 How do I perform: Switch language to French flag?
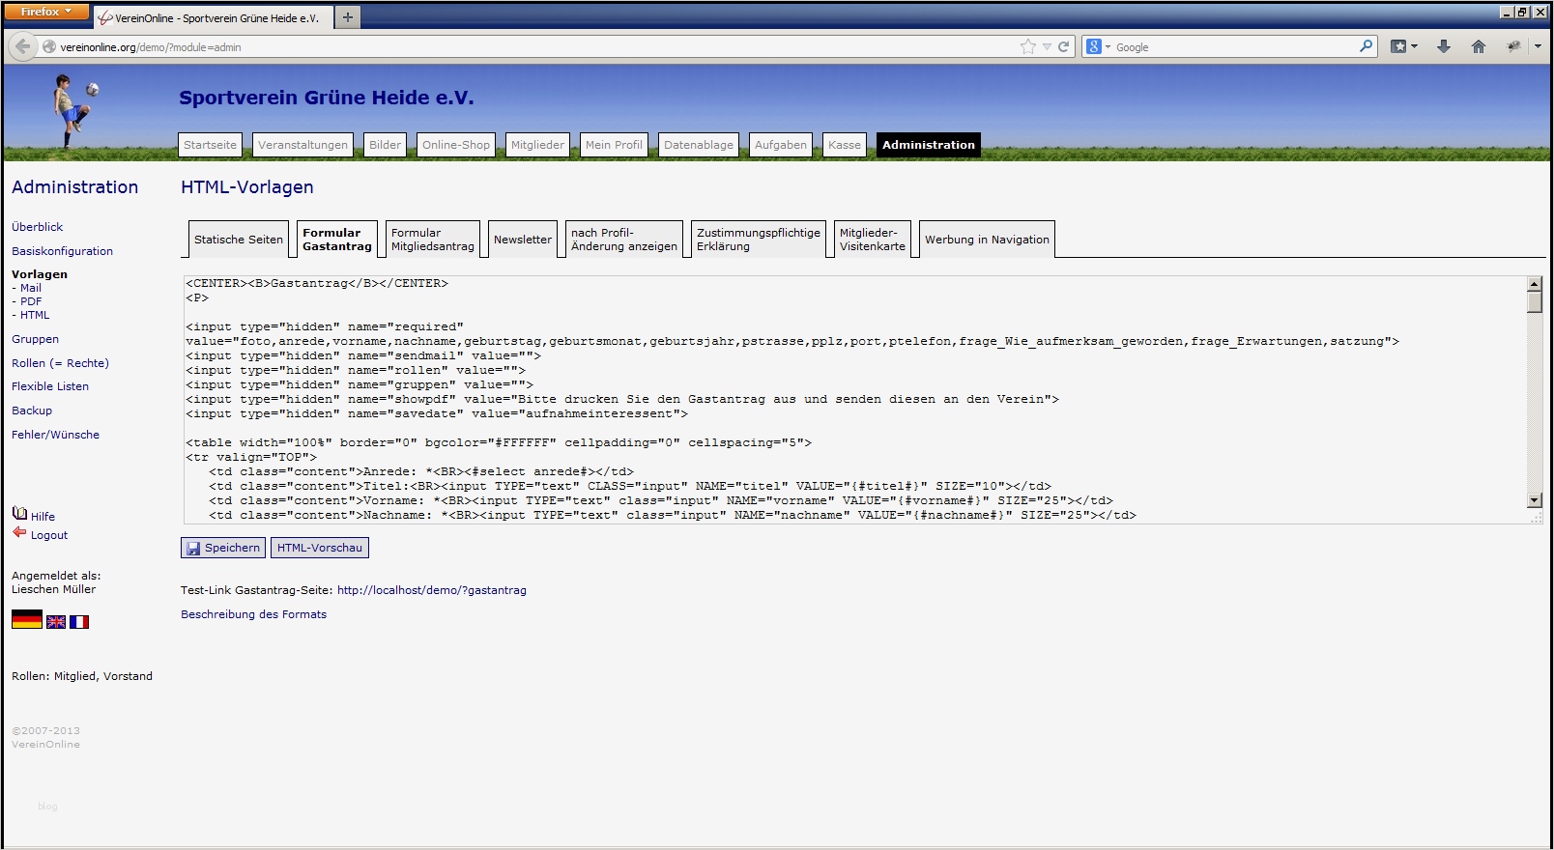click(x=79, y=622)
